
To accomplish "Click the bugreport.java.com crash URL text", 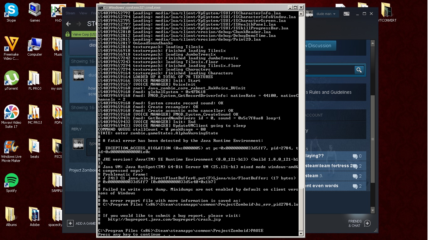I will point(164,219).
